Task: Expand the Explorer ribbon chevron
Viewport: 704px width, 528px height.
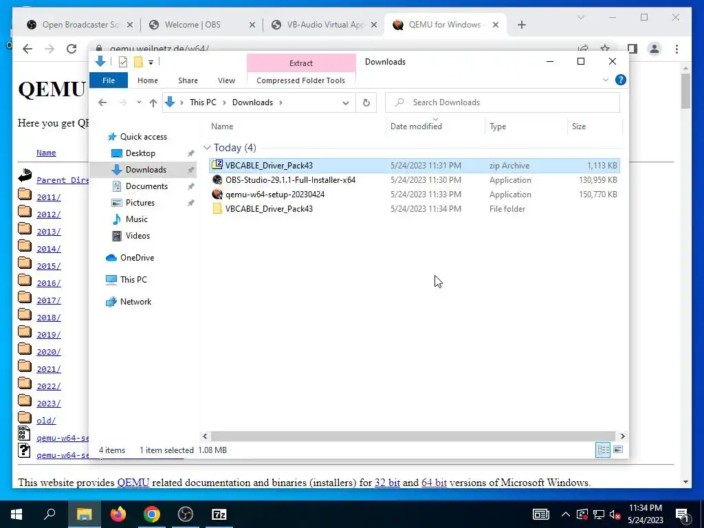Action: click(605, 80)
